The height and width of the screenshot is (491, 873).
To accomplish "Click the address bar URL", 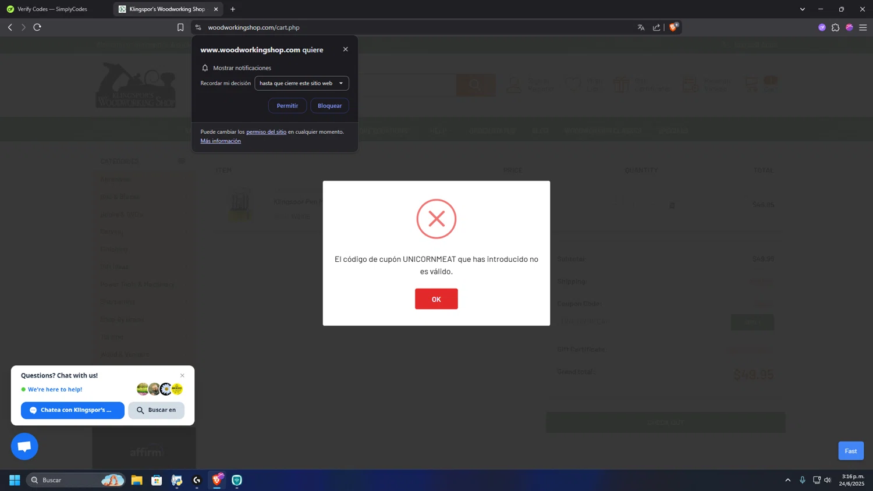I will tap(254, 27).
